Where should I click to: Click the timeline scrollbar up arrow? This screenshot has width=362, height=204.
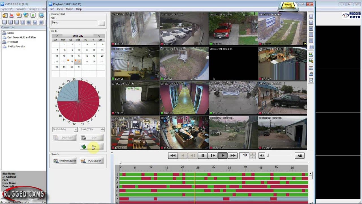tap(311, 173)
